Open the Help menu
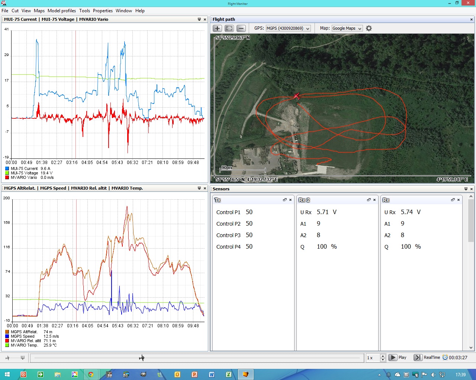Screen dimensions: 476x380 tap(140, 11)
